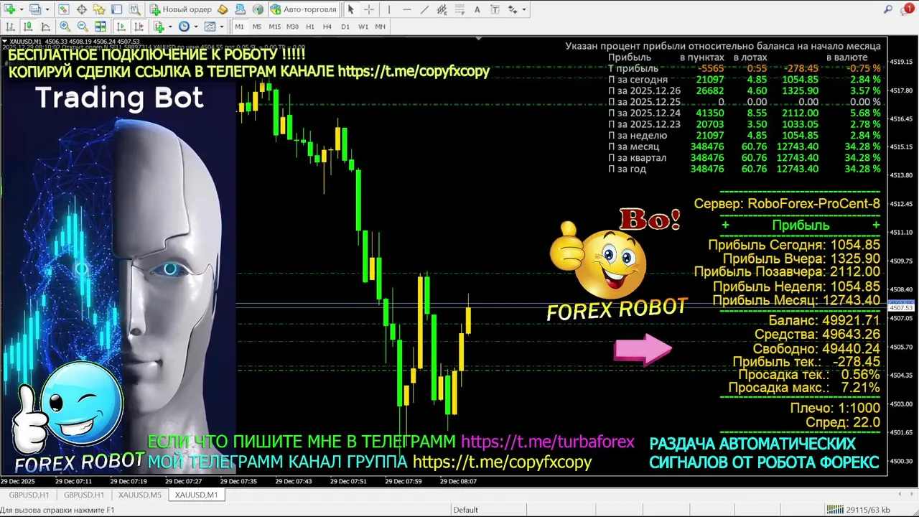The height and width of the screenshot is (517, 919).
Task: Switch chart to candlesticks type
Action: (x=28, y=27)
